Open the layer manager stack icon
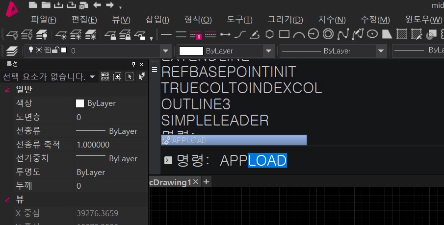Screen dimensions: 444x225 [12, 51]
